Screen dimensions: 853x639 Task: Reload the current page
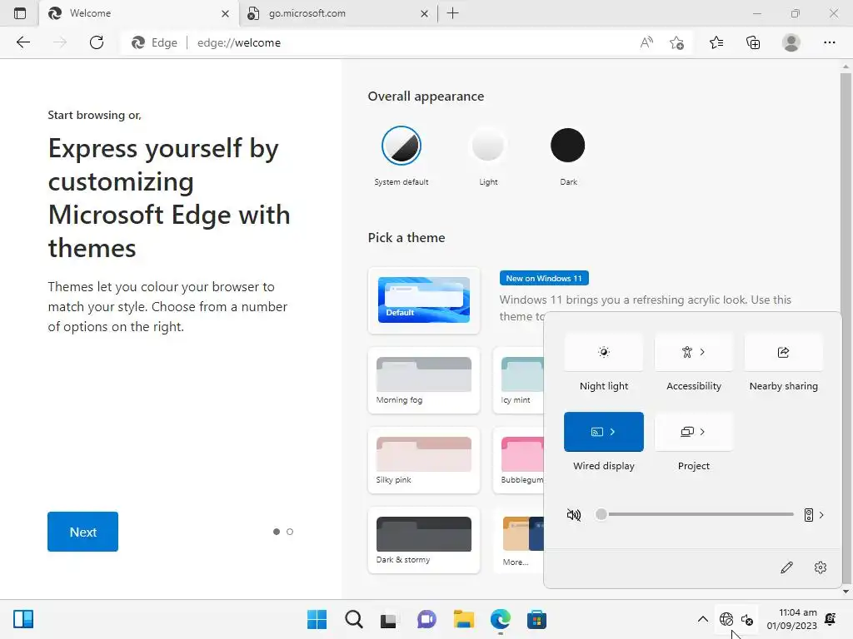(97, 42)
